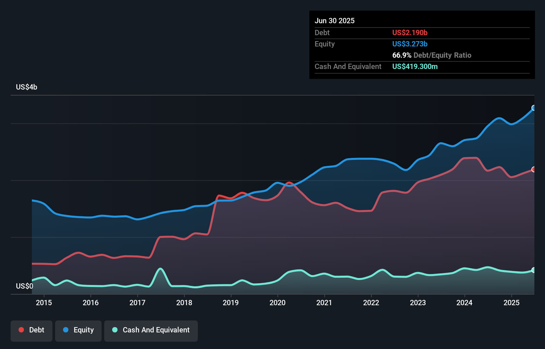Select the red Debt line end marker

click(534, 170)
